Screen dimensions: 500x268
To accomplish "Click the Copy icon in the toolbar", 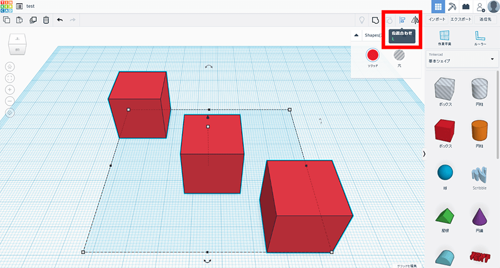I will click(6, 20).
